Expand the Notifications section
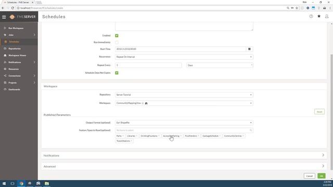Viewport: 333px width, 187px height. pyautogui.click(x=184, y=155)
